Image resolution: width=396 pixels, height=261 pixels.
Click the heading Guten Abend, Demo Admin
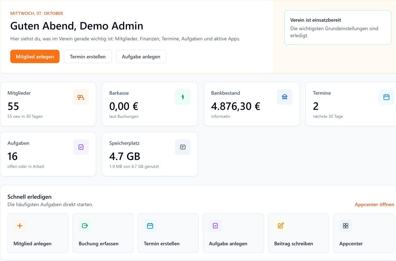(77, 26)
